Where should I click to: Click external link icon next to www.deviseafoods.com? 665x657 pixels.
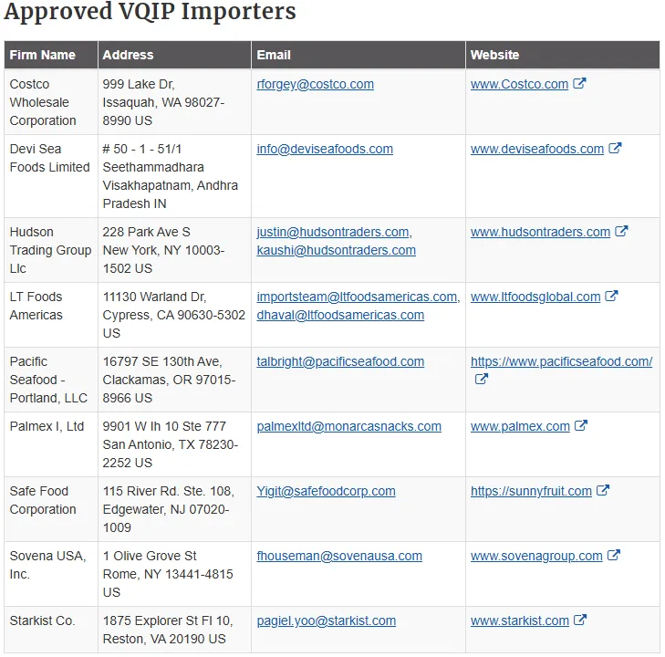coord(616,149)
